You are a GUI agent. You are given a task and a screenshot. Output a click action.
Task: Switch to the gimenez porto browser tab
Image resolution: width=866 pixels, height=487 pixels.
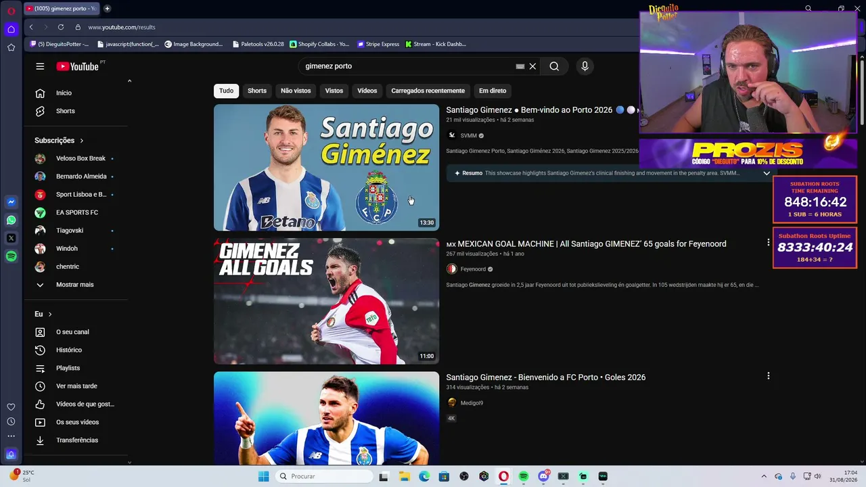[x=62, y=9]
